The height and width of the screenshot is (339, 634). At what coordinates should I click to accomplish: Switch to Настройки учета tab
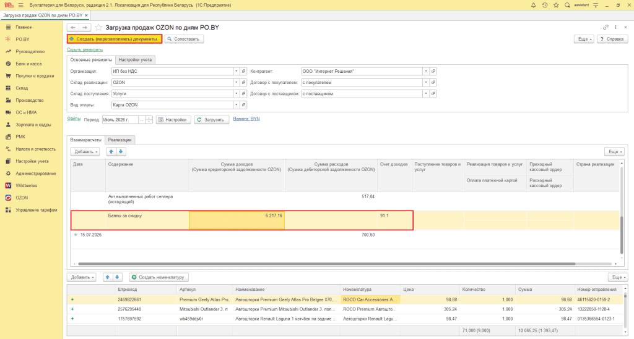[x=135, y=60]
